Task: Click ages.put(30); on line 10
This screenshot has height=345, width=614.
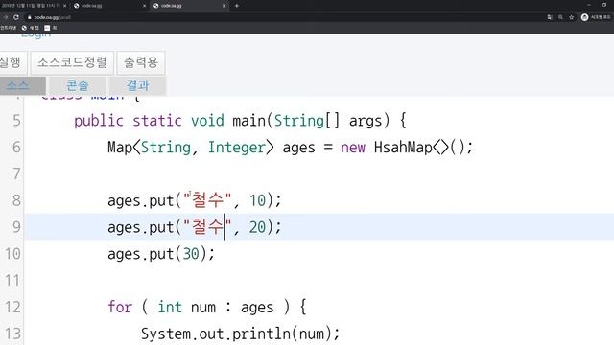Action: coord(161,254)
